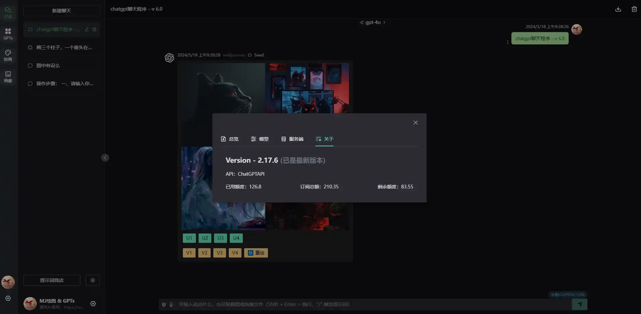Image resolution: width=641 pixels, height=314 pixels.
Task: Click the 129950/128k token counter badge
Action: click(568, 295)
